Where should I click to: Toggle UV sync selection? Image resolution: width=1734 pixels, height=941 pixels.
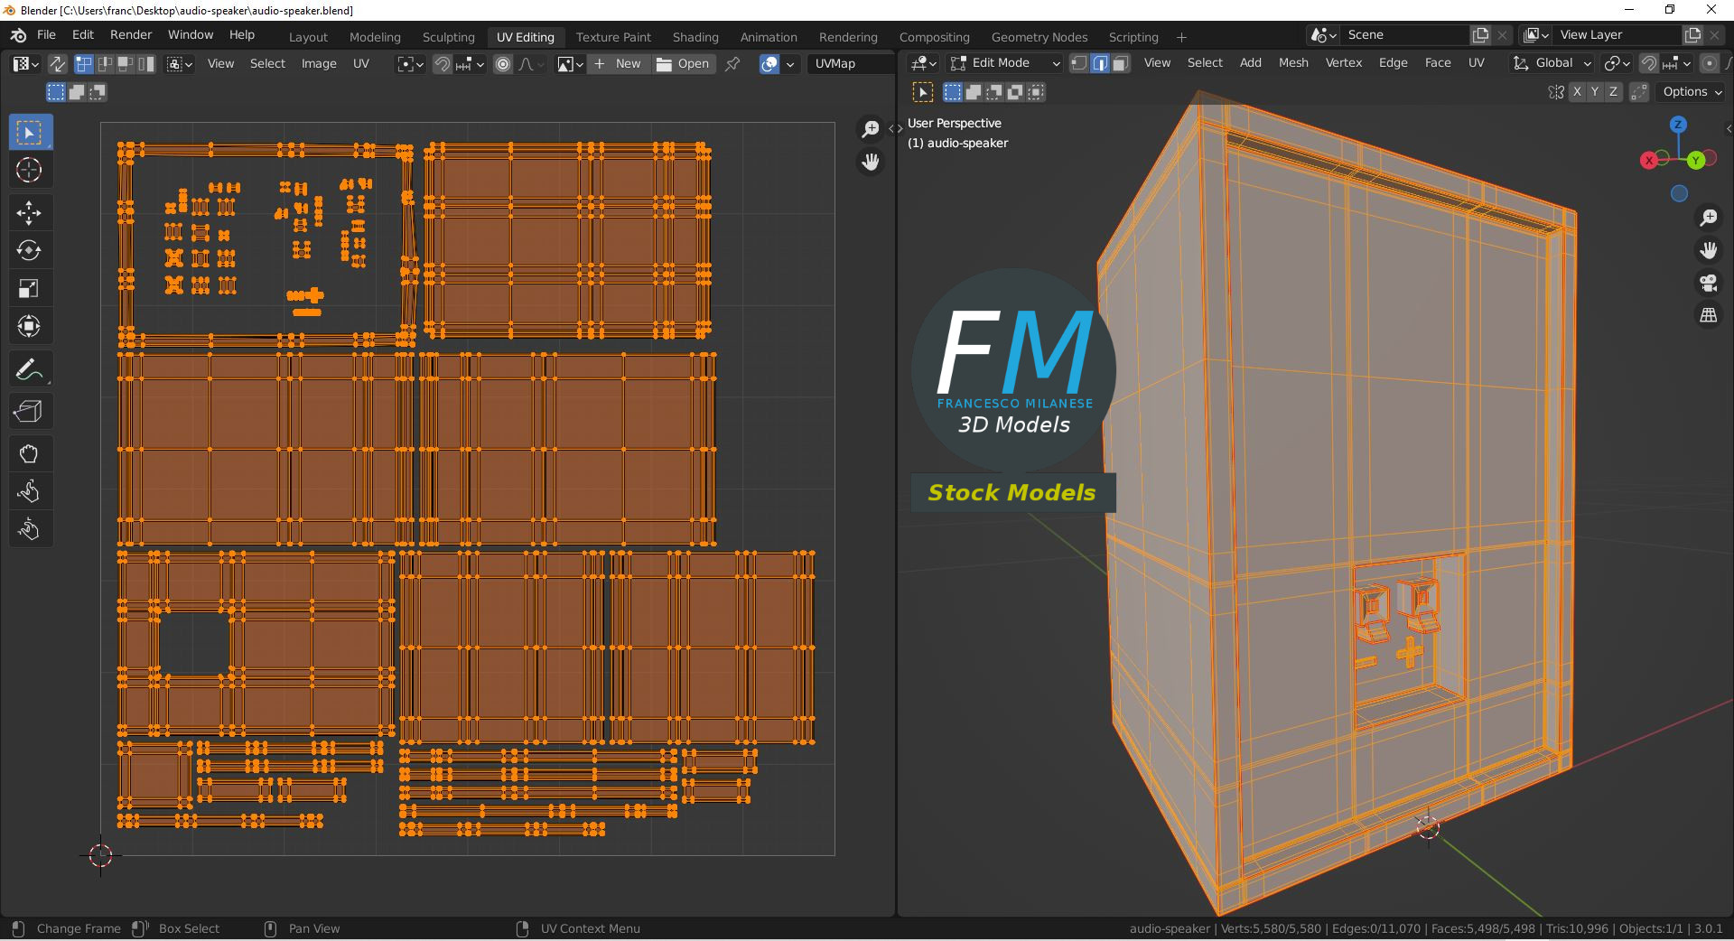pyautogui.click(x=57, y=64)
